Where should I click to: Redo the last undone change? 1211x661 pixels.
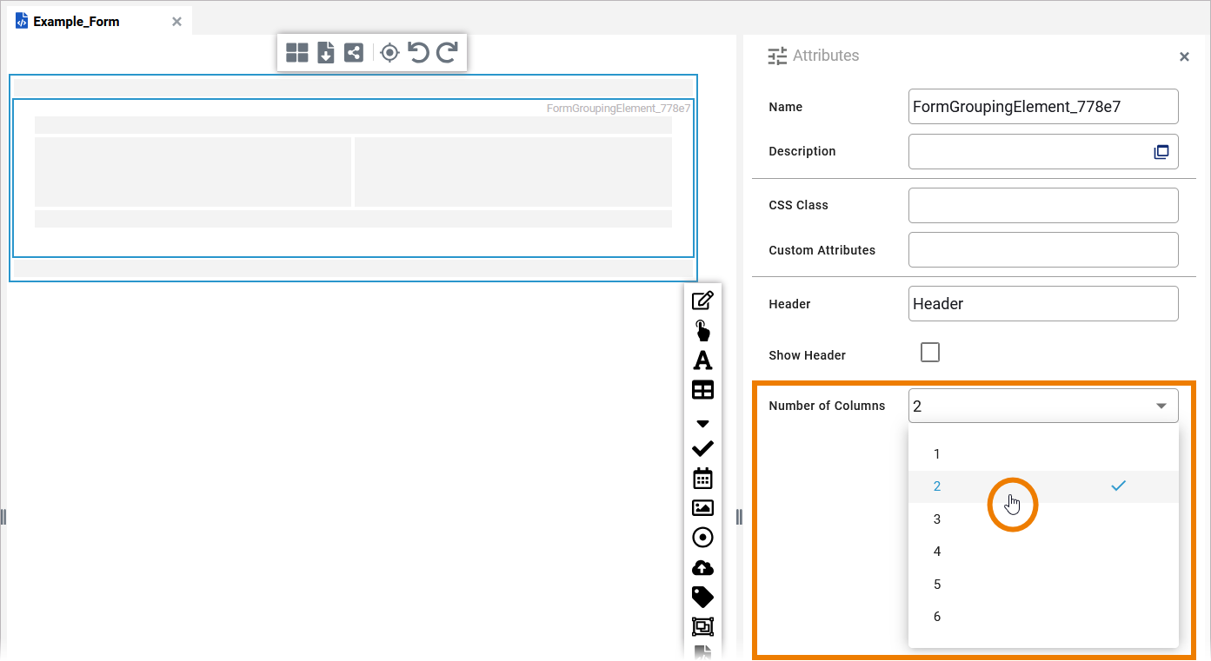coord(447,53)
